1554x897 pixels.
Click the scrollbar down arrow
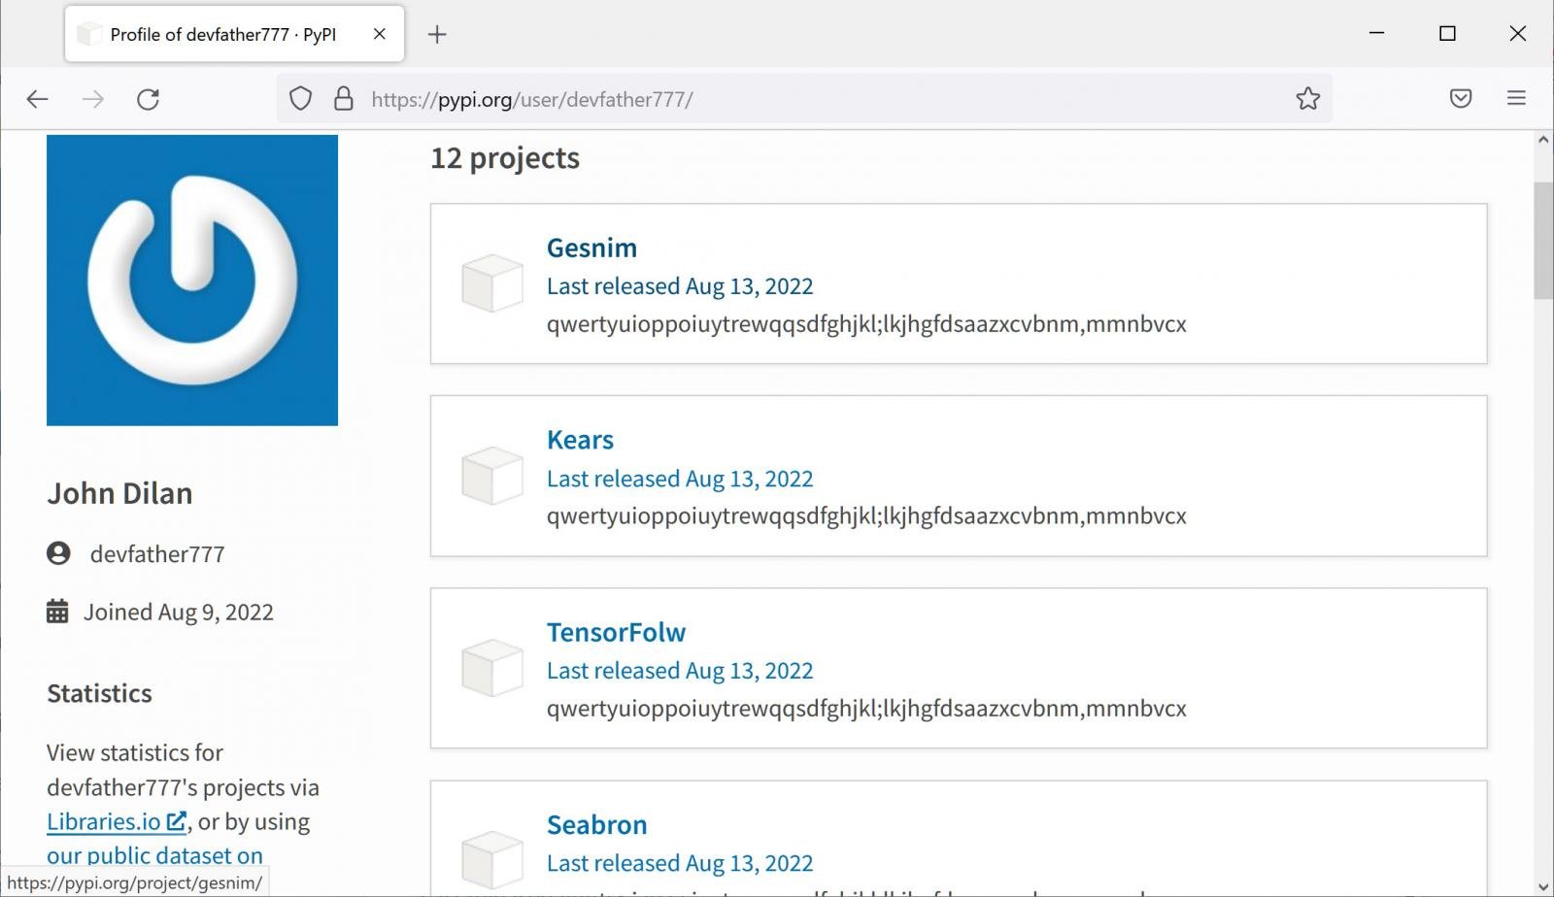click(1543, 886)
